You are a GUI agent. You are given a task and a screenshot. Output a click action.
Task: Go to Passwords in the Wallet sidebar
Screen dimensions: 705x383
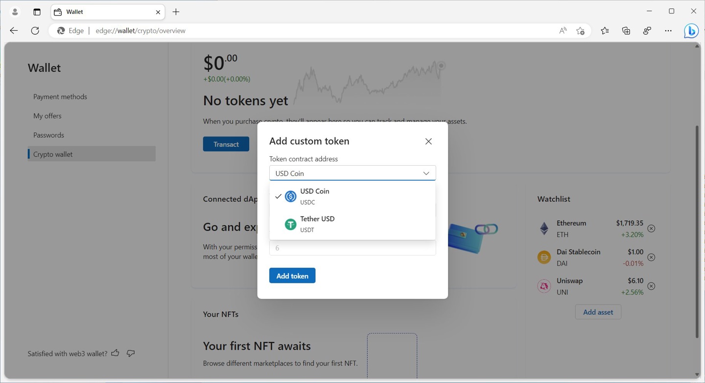48,135
